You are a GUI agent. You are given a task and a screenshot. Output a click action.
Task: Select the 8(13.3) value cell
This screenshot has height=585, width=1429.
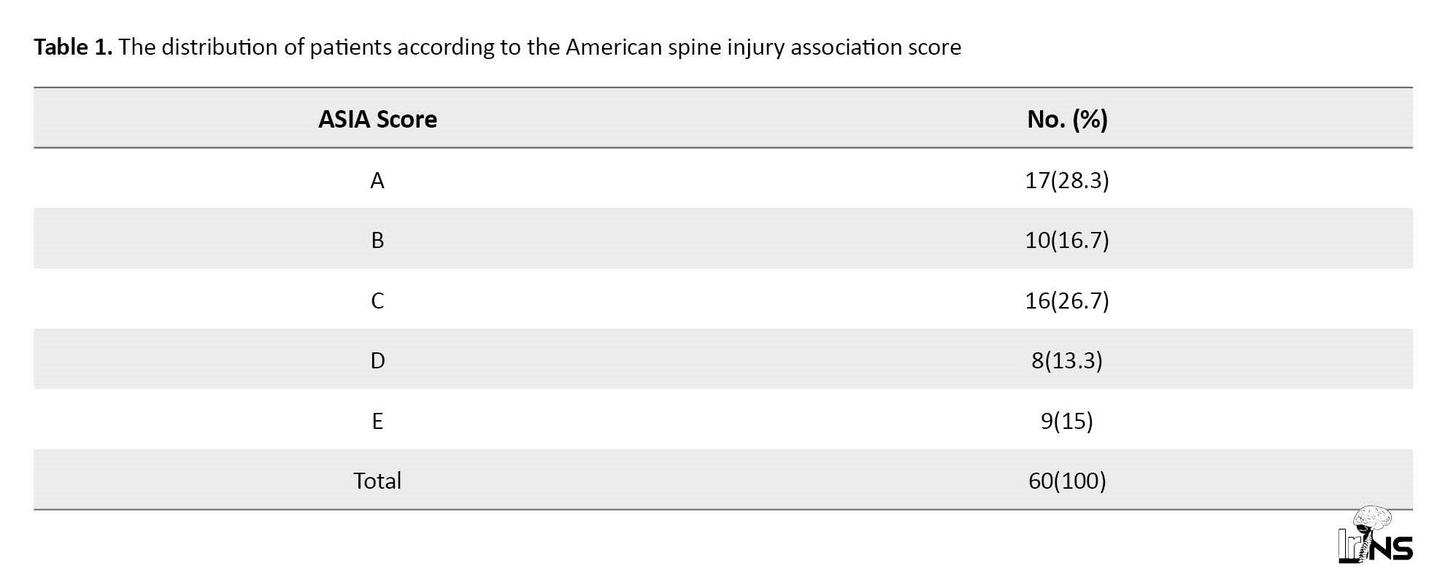click(x=1067, y=360)
